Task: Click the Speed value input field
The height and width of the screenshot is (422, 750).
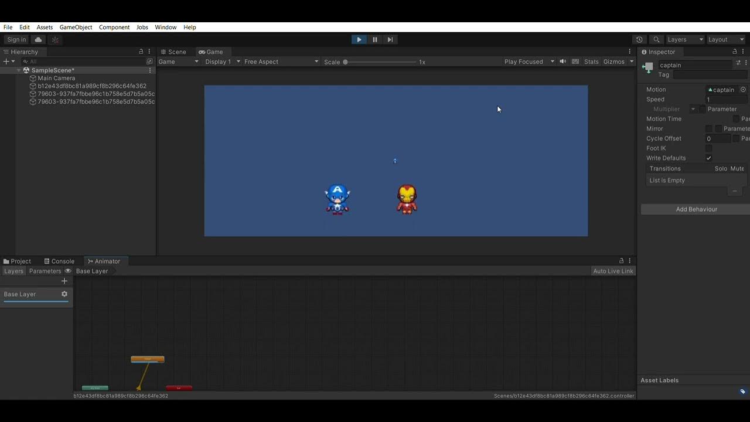Action: [727, 100]
